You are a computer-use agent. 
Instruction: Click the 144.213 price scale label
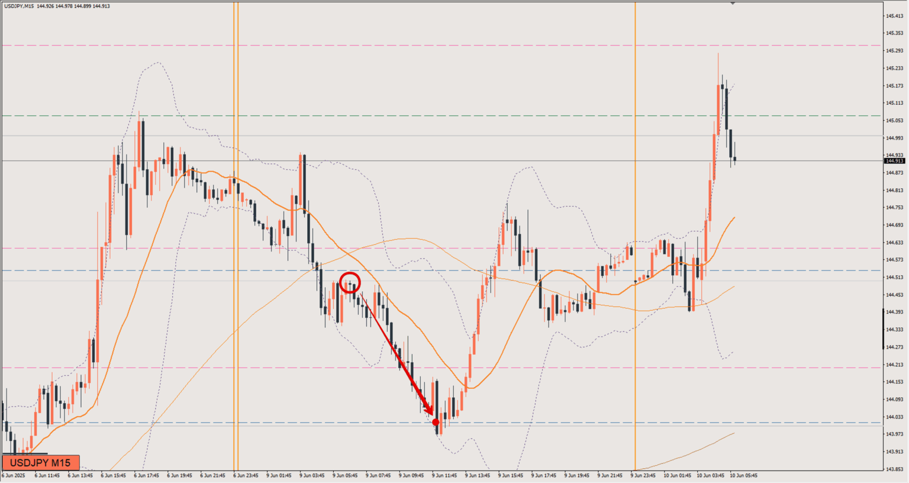tap(894, 365)
